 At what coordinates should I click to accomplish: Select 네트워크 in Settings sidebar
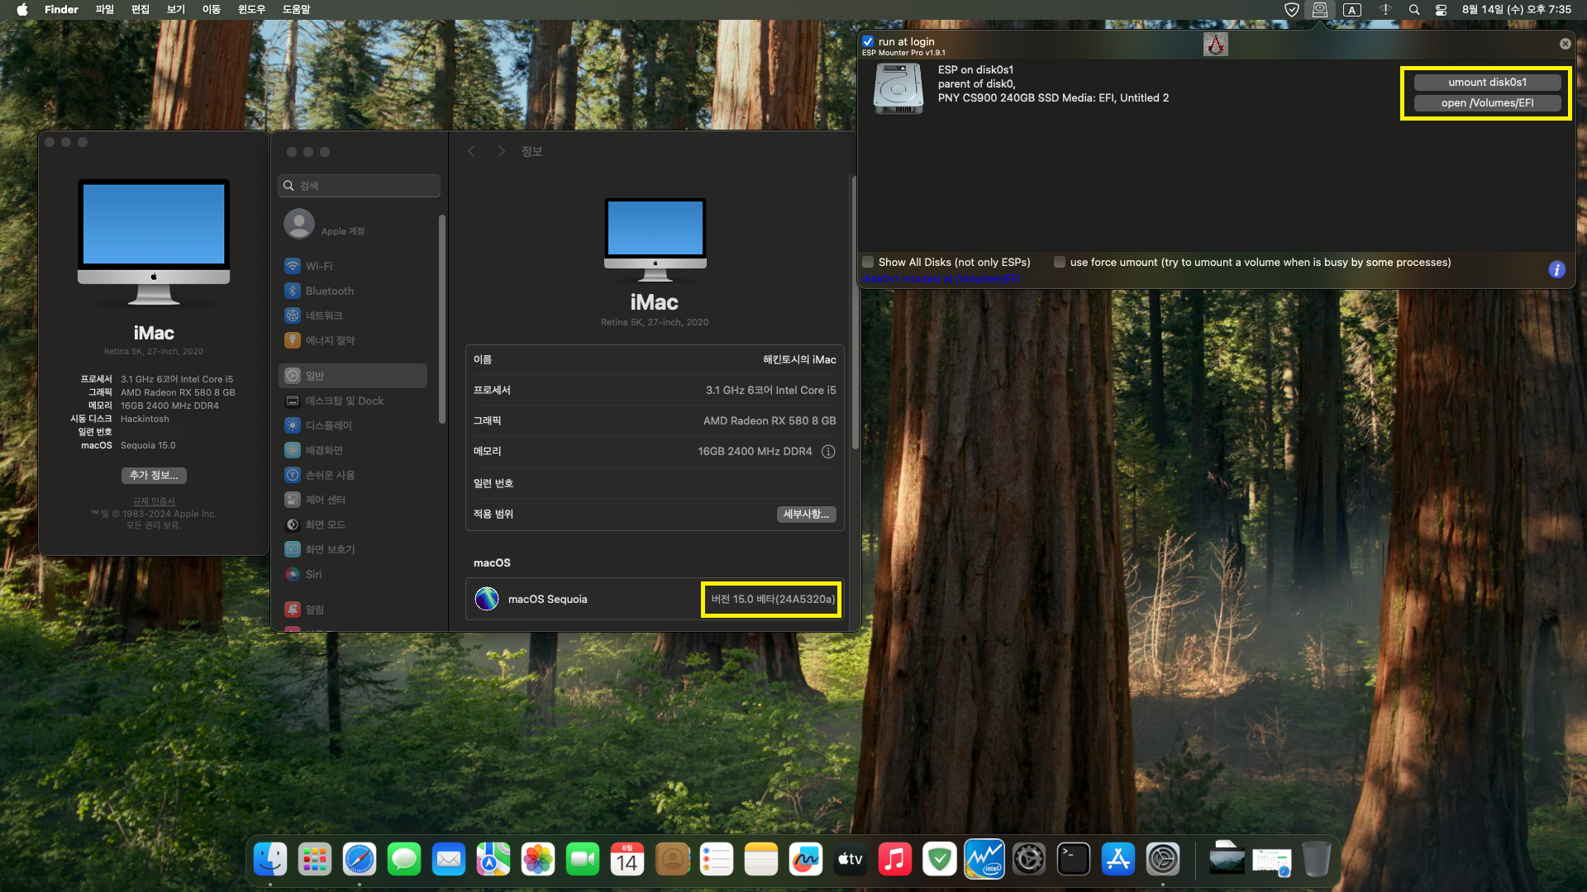[x=353, y=316]
